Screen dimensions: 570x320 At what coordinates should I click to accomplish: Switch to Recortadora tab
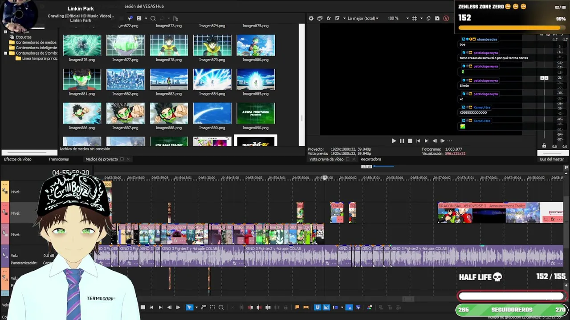coord(370,159)
